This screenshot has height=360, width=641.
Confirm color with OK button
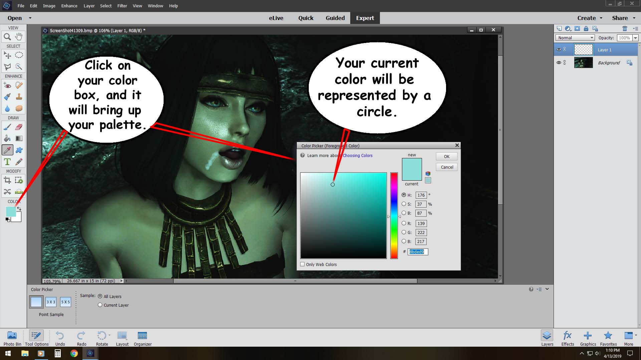[446, 156]
